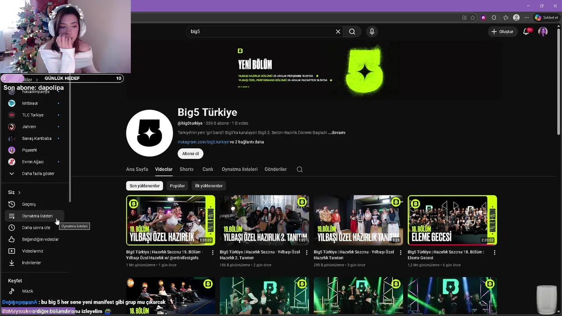The width and height of the screenshot is (562, 316).
Task: Click the magnifier search button beside the big5 box
Action: (352, 32)
